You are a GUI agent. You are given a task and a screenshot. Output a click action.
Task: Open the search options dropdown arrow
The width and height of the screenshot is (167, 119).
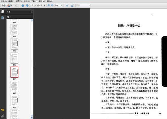[91, 5]
